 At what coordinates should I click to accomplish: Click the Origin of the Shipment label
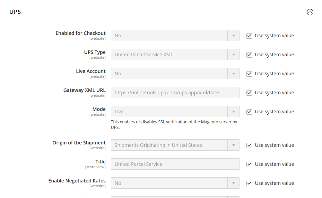coord(79,143)
